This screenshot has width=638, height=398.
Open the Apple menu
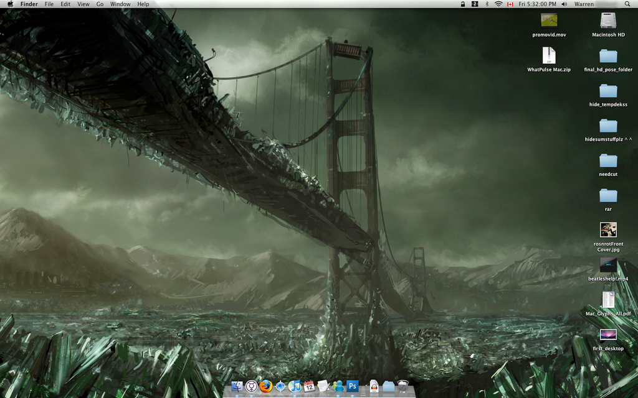point(10,4)
